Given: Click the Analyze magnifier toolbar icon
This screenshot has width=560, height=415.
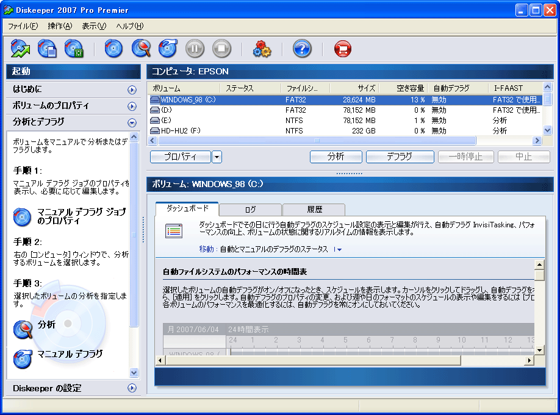Looking at the screenshot, I should 141,49.
